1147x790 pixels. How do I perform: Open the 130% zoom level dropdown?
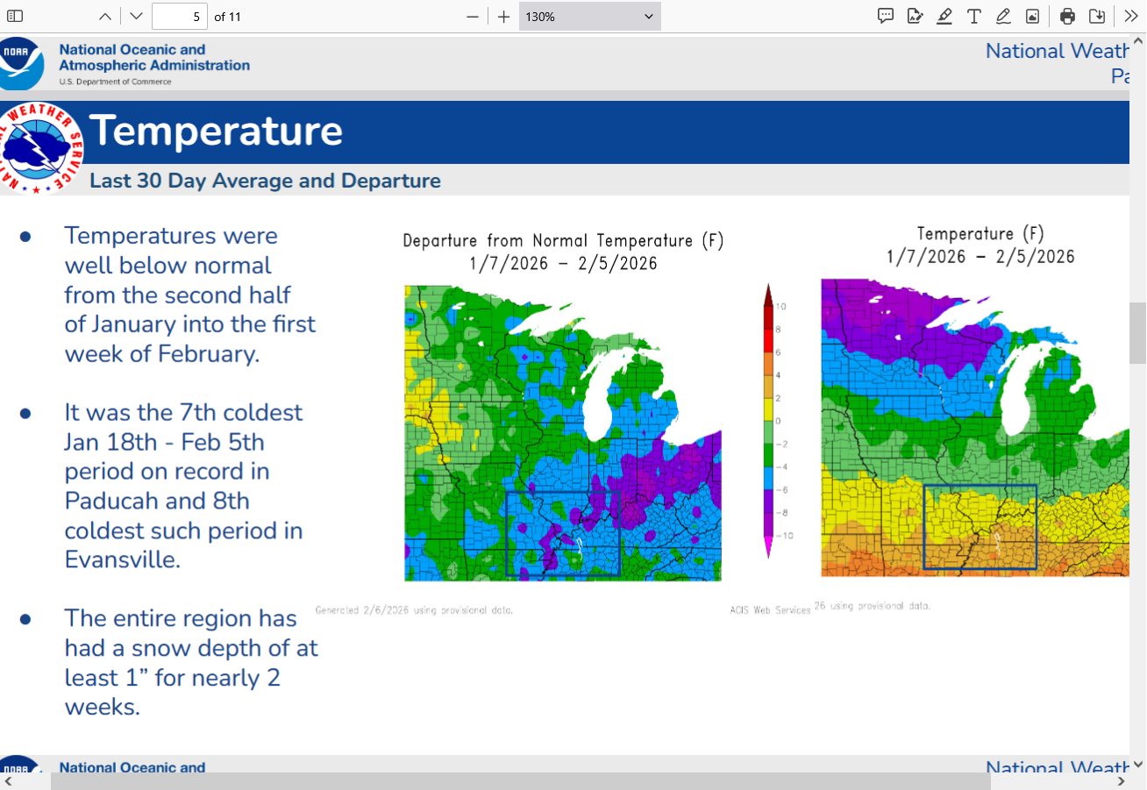(x=589, y=16)
